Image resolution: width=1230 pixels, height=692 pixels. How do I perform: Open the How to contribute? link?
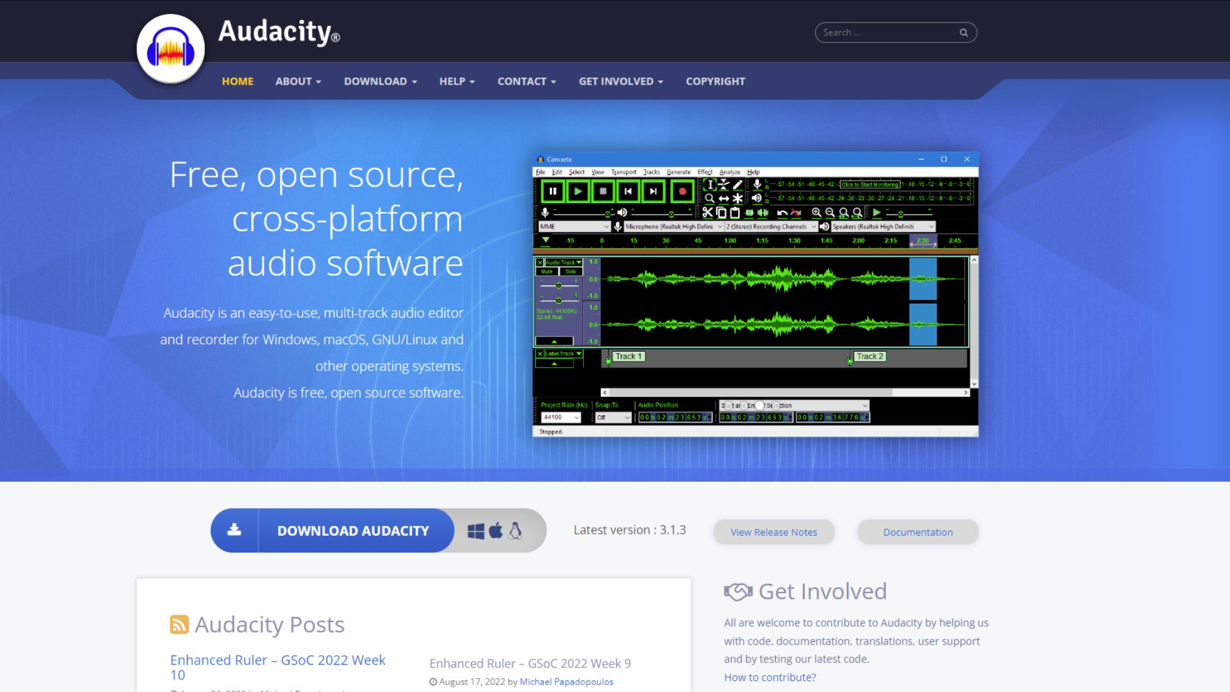pyautogui.click(x=770, y=677)
